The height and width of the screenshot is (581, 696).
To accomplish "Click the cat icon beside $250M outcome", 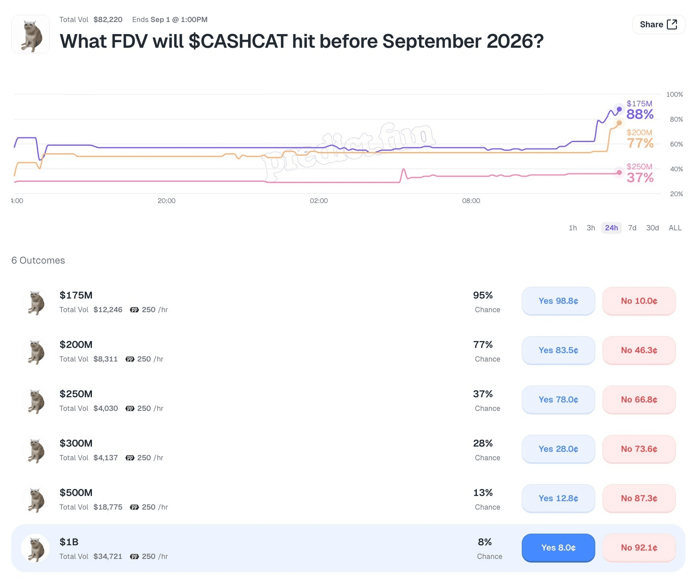I will click(x=35, y=401).
